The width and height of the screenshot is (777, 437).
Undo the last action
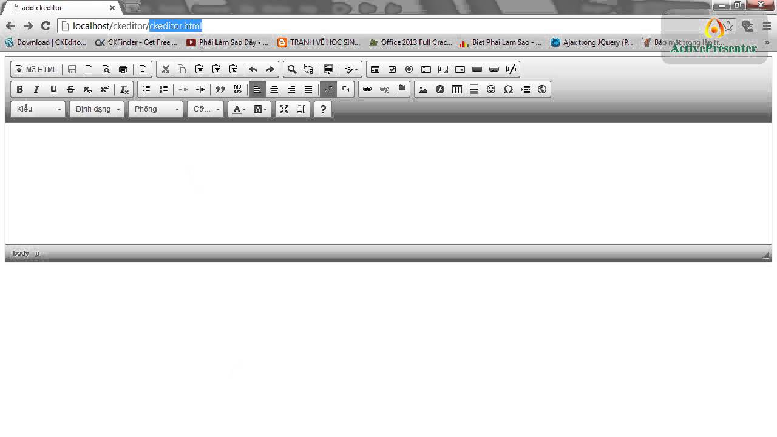(x=253, y=69)
